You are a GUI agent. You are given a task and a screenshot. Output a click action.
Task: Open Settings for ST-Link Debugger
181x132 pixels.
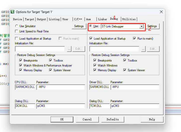152,26
